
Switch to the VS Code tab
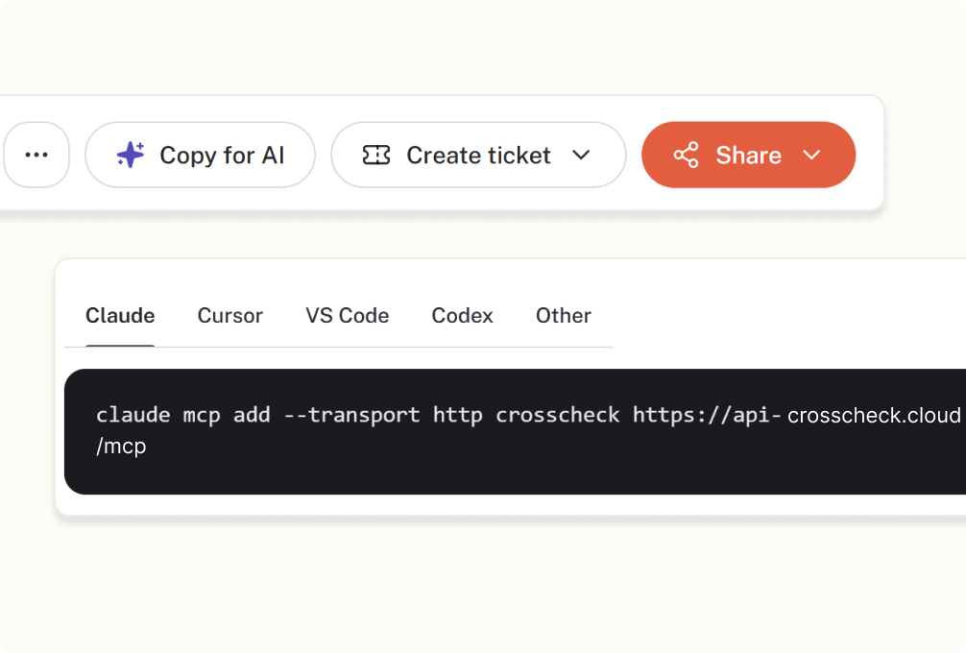pos(347,315)
